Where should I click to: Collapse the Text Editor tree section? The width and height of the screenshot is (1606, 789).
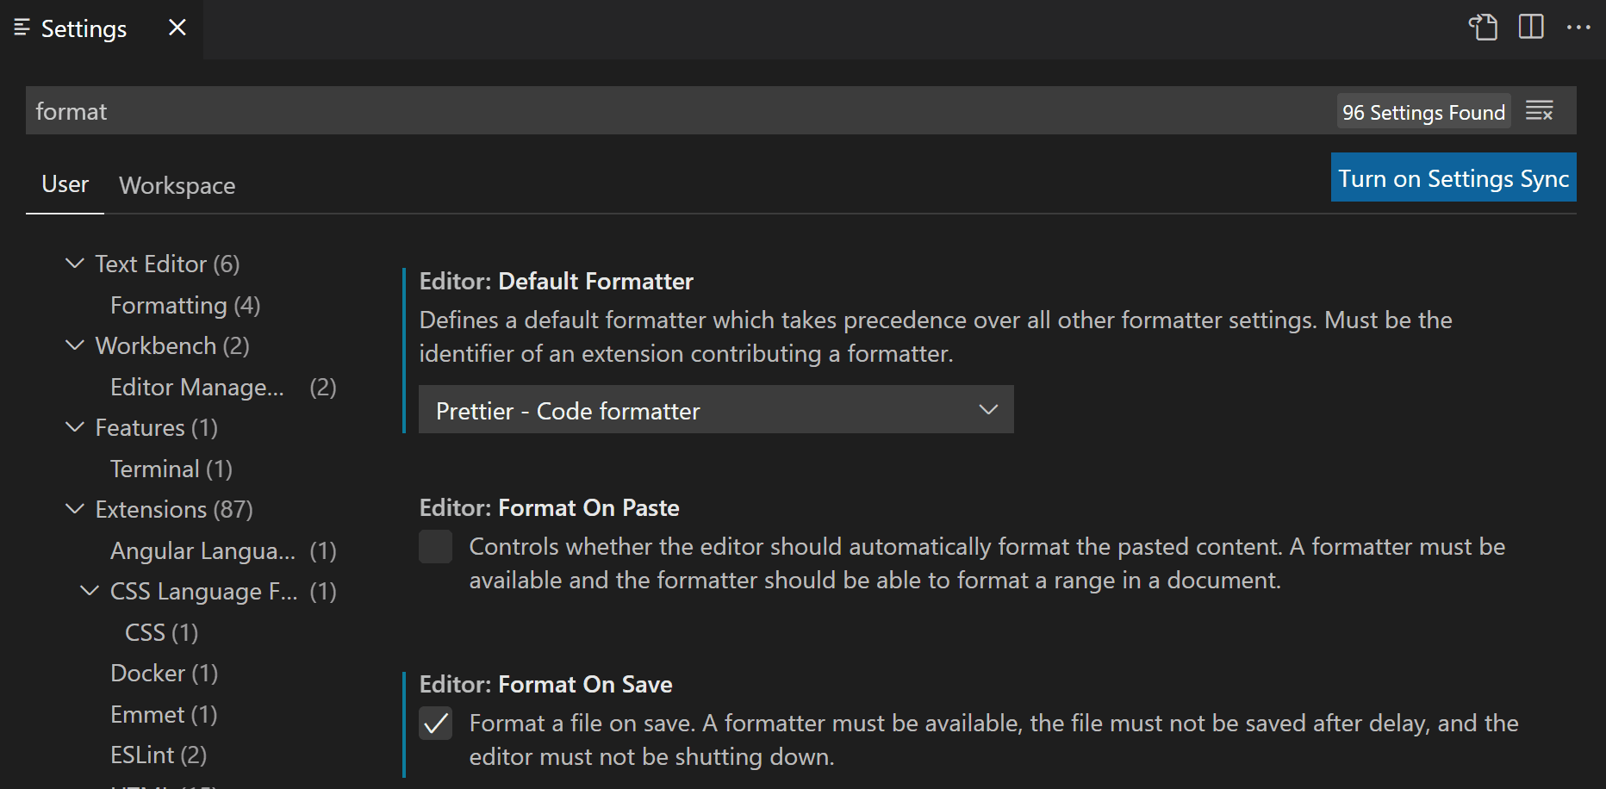[x=76, y=264]
